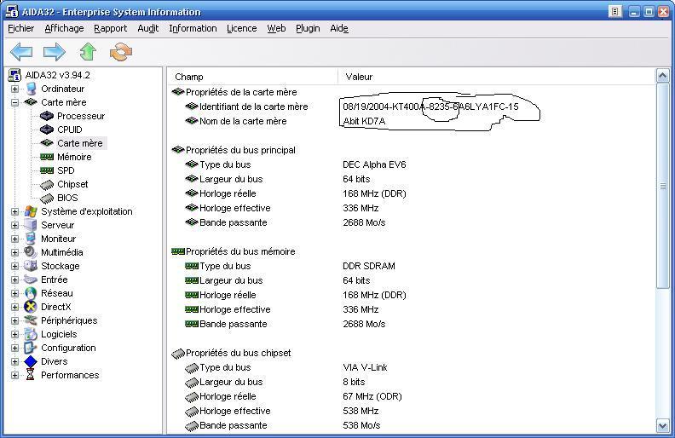Open the Rapport menu
This screenshot has width=675, height=438.
(x=111, y=28)
